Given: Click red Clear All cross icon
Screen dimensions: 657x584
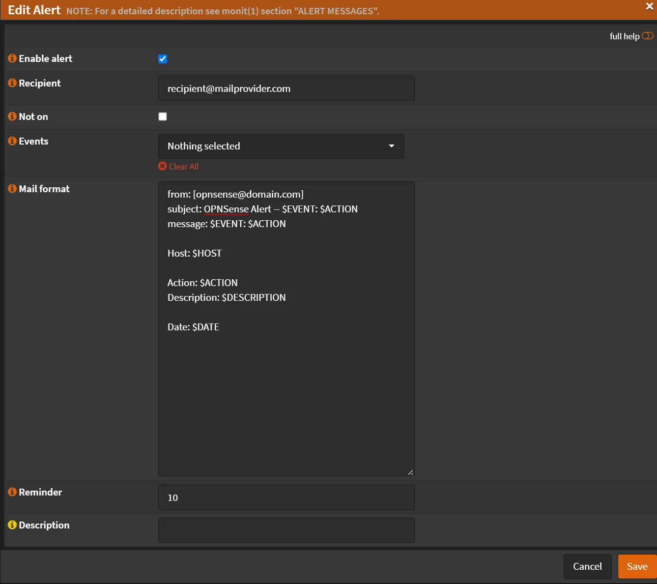Looking at the screenshot, I should click(163, 166).
